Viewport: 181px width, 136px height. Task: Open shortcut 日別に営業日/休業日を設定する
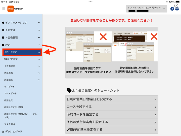112,99
